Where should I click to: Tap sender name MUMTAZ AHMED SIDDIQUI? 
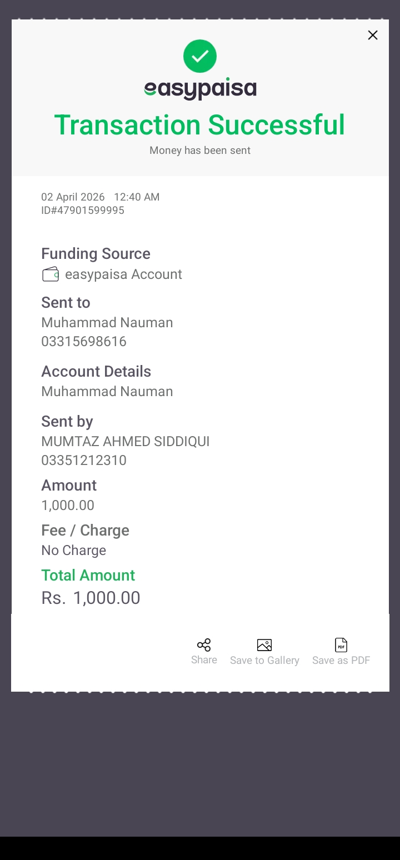(126, 442)
